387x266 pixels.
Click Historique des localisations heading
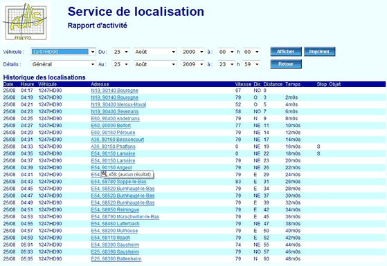click(44, 77)
